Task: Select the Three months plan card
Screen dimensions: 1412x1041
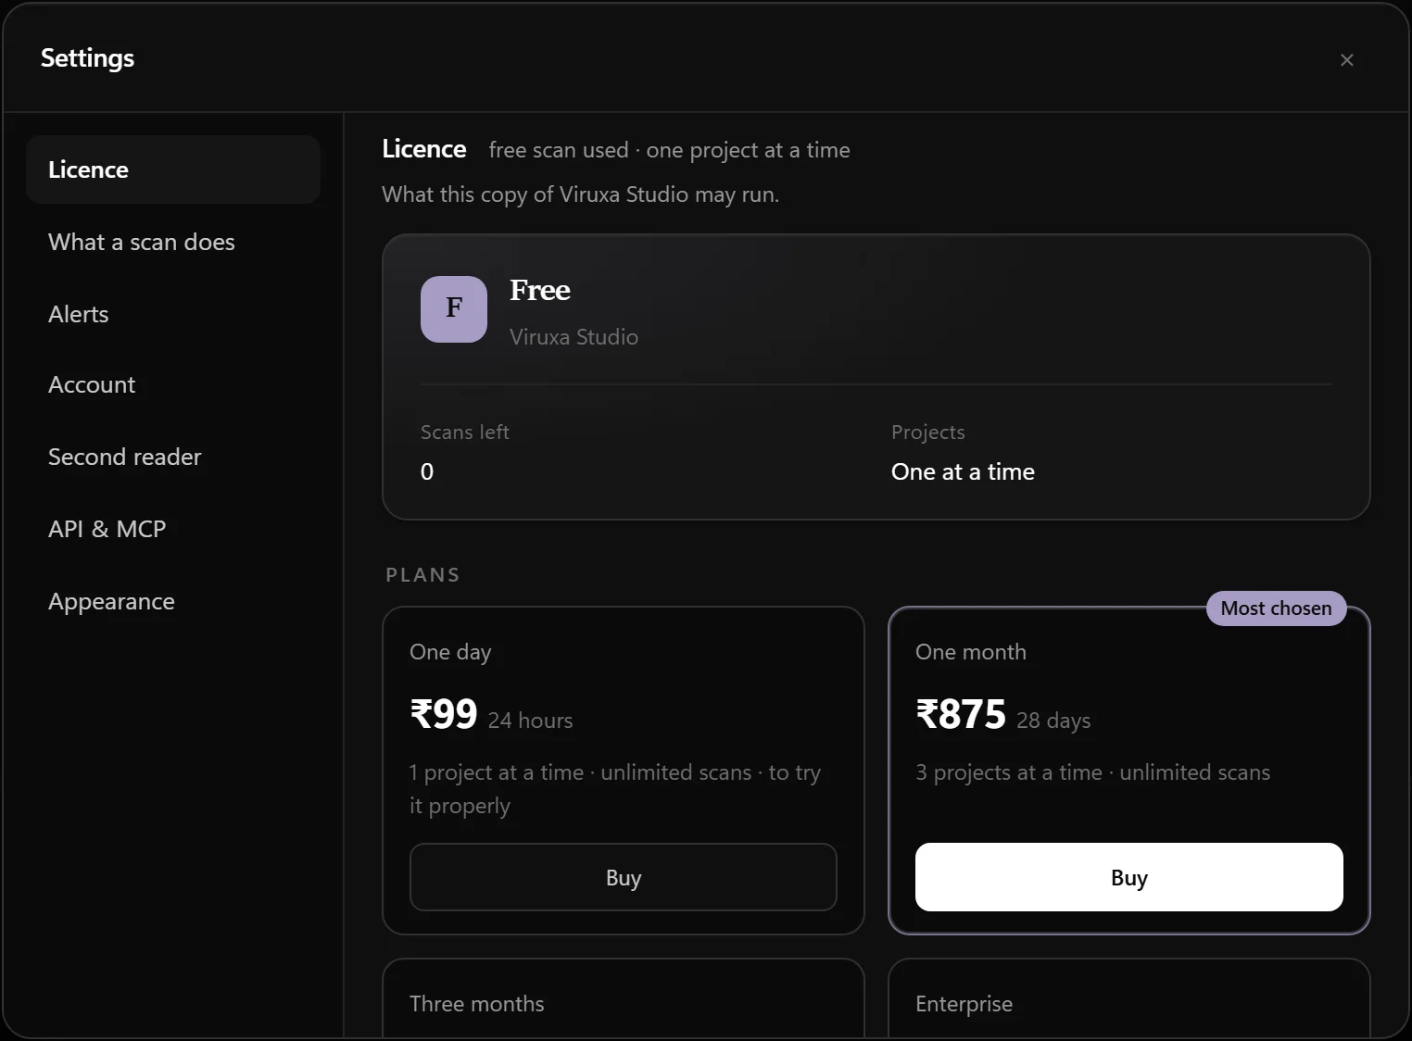Action: pos(624,999)
